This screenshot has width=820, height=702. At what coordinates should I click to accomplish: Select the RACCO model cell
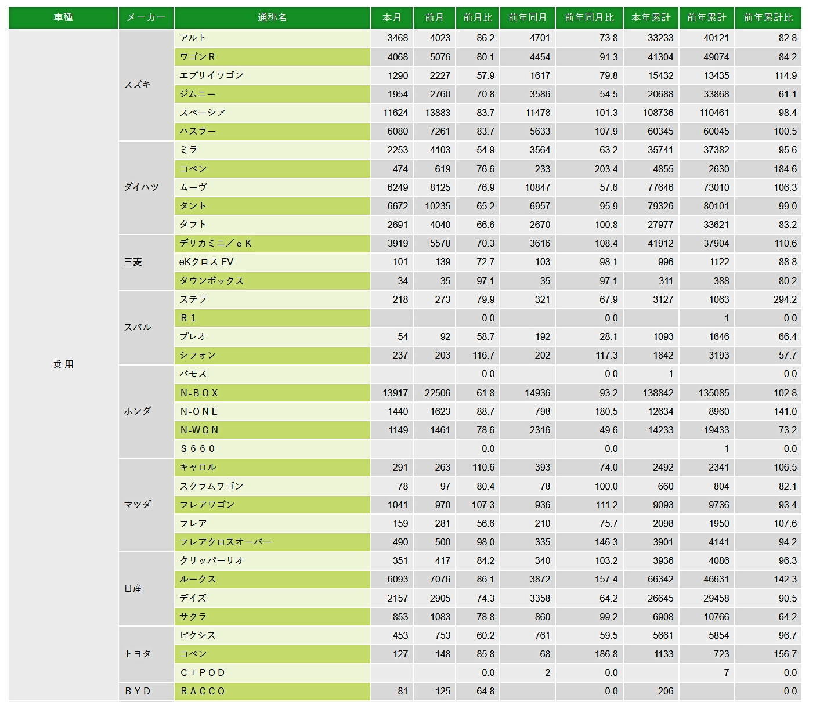point(272,691)
